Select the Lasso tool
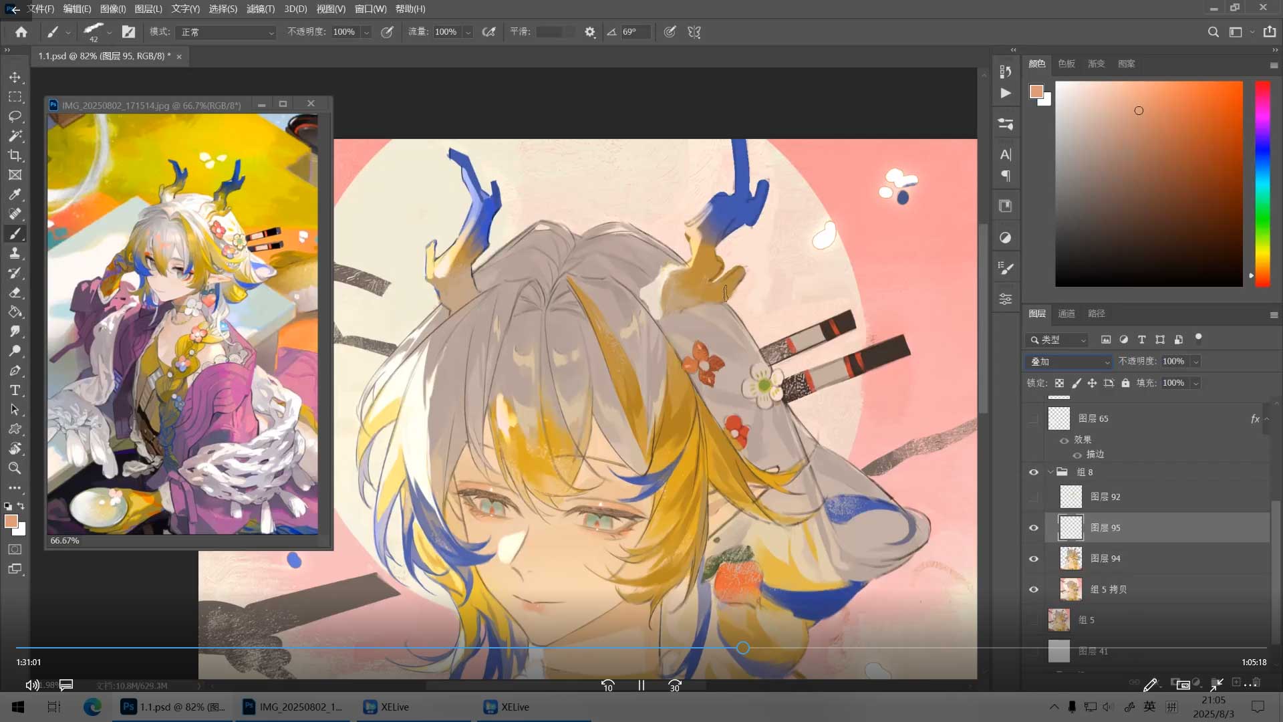The image size is (1283, 722). [x=15, y=116]
